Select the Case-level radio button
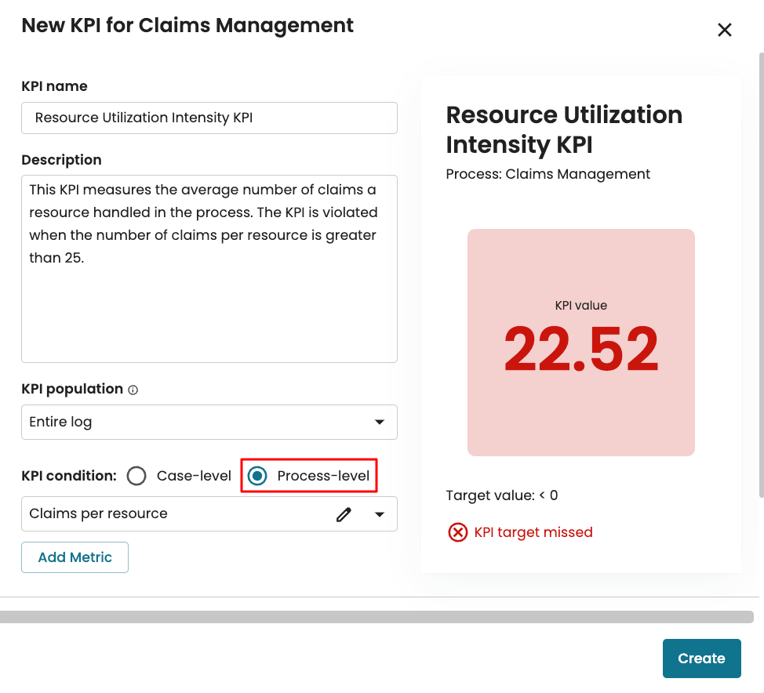764x693 pixels. [x=137, y=476]
